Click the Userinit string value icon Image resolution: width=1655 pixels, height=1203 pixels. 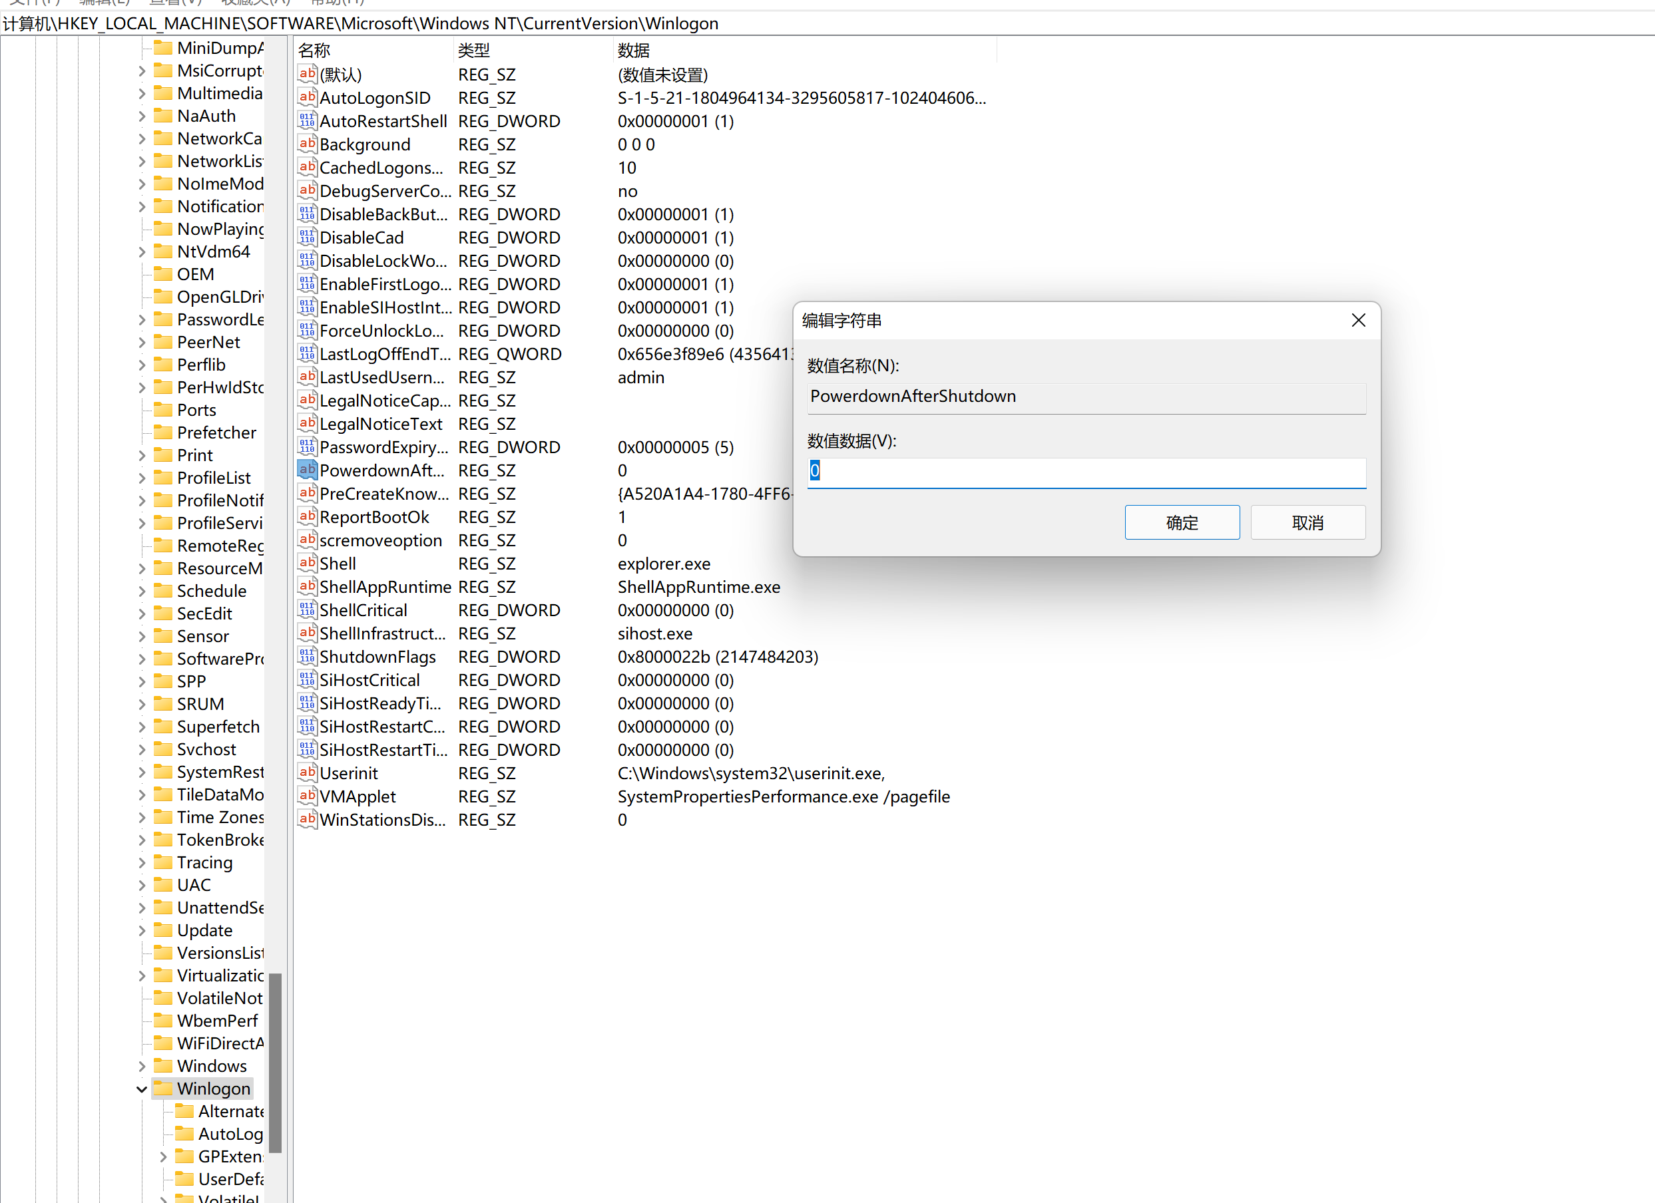point(306,773)
